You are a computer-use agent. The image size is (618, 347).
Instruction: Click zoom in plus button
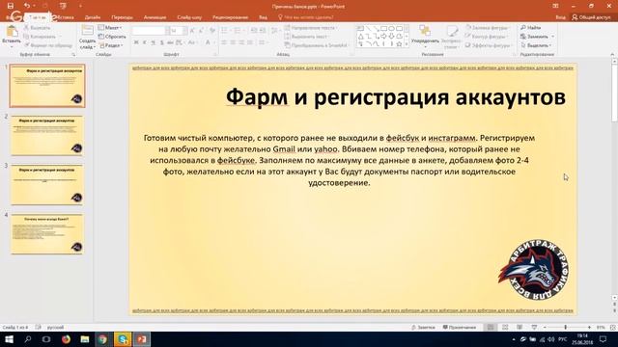pos(589,328)
